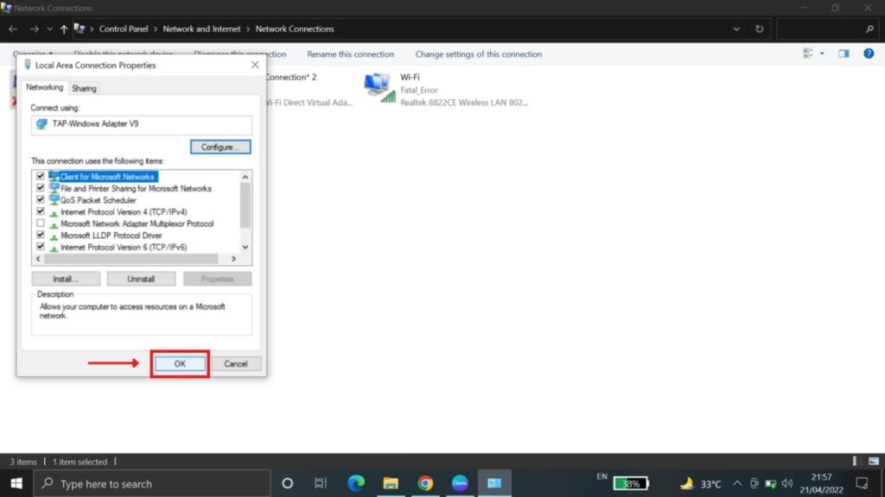Screen dimensions: 885x497
Task: Click Network and Internet breadcrumb
Action: pyautogui.click(x=201, y=28)
